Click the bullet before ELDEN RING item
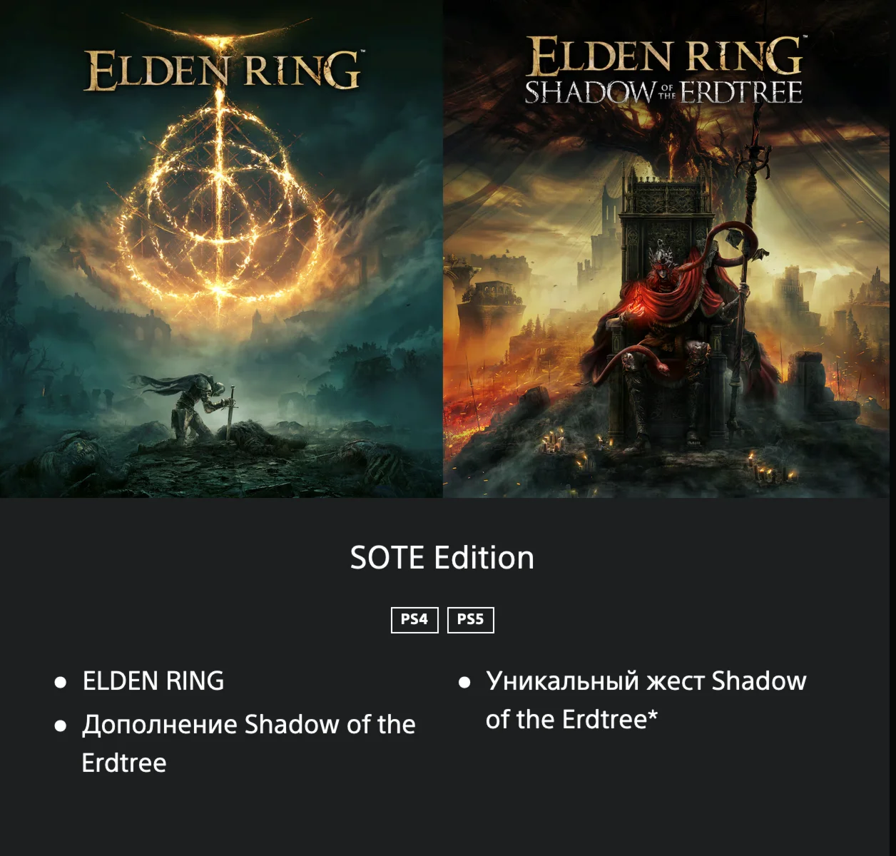This screenshot has height=856, width=896. tap(61, 683)
